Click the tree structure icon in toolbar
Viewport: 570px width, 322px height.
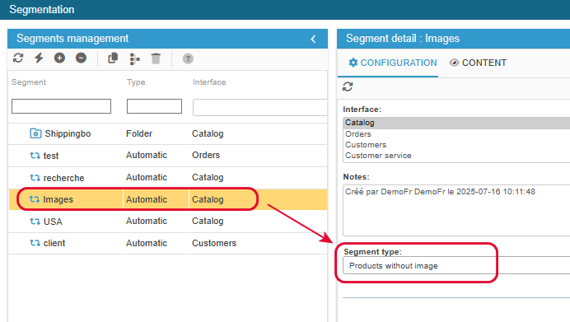coord(134,58)
